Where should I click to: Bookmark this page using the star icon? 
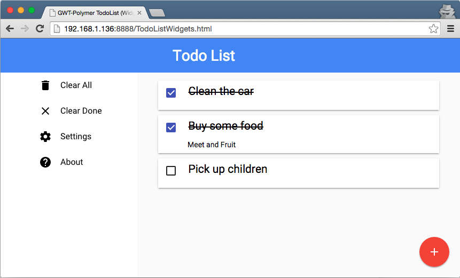click(433, 29)
